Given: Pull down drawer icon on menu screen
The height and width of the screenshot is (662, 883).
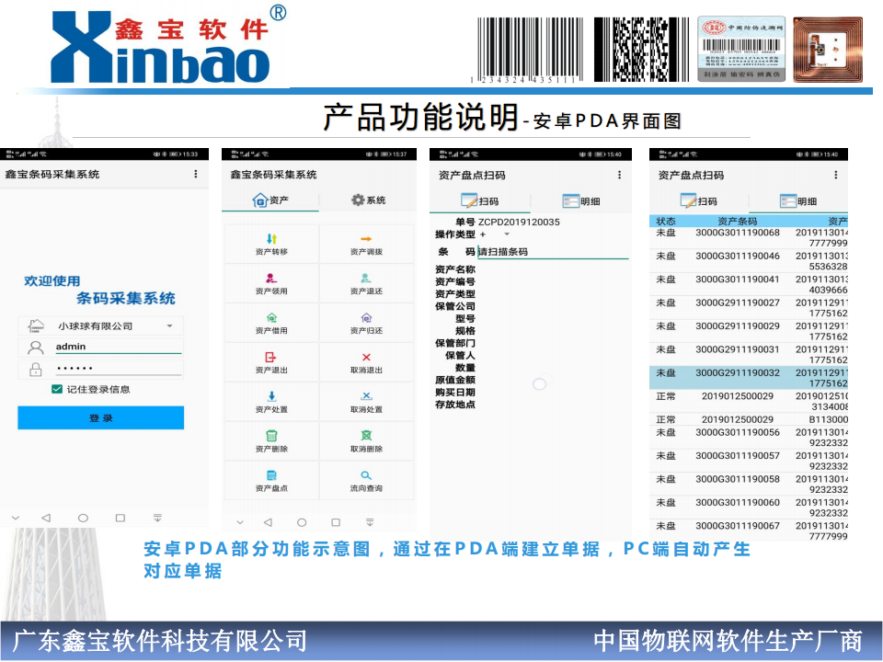Looking at the screenshot, I should click(370, 522).
